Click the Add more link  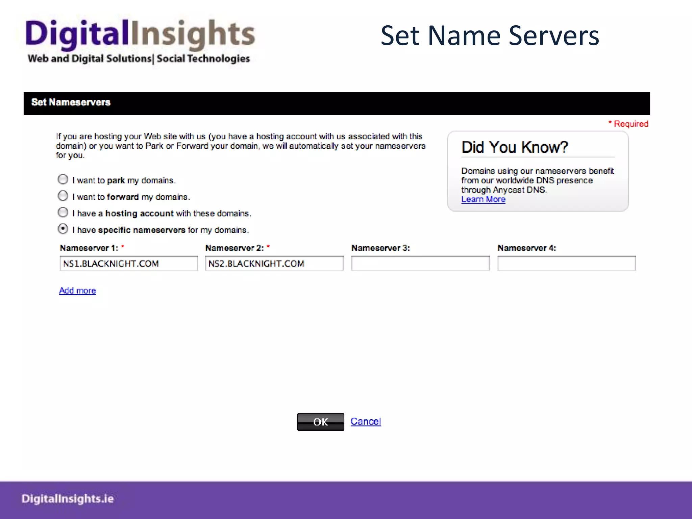(77, 291)
